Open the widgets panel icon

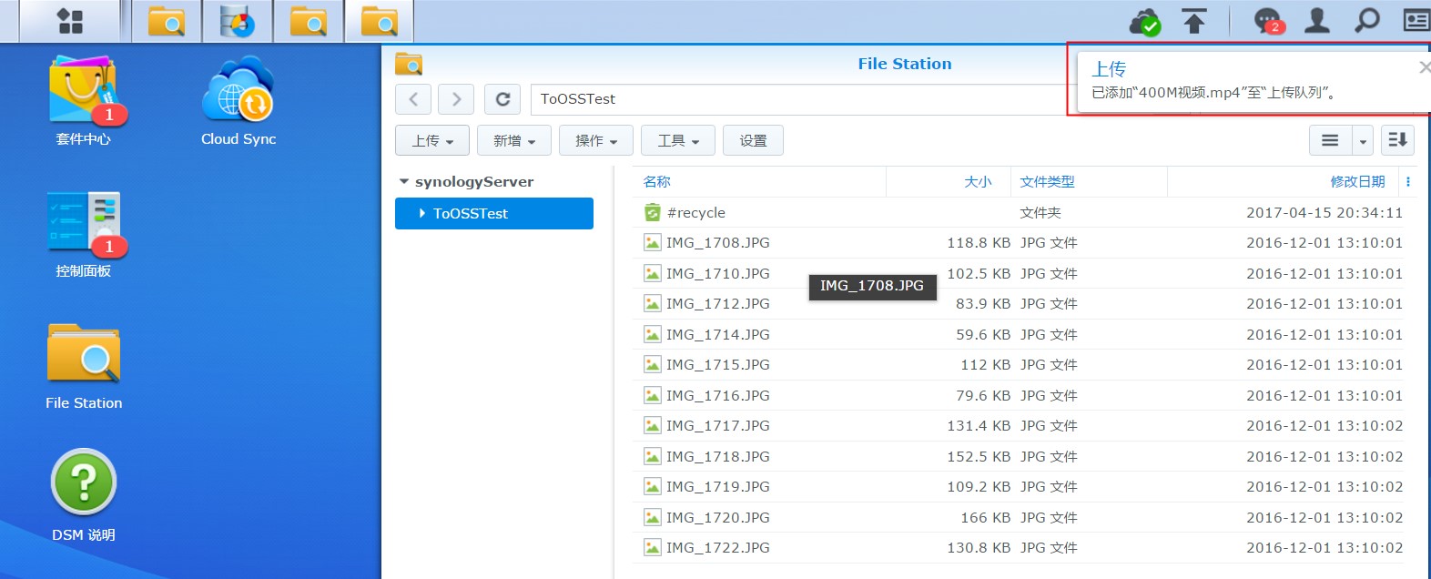[1416, 20]
